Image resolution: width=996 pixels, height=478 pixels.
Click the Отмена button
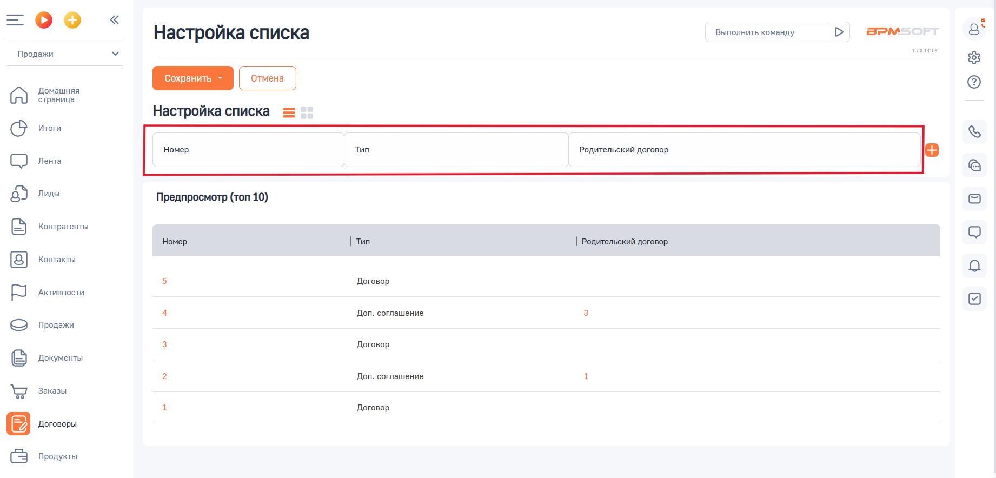pyautogui.click(x=267, y=78)
